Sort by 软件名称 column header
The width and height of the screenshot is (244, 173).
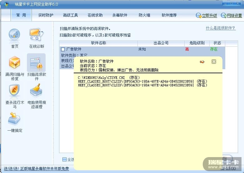click(x=98, y=43)
